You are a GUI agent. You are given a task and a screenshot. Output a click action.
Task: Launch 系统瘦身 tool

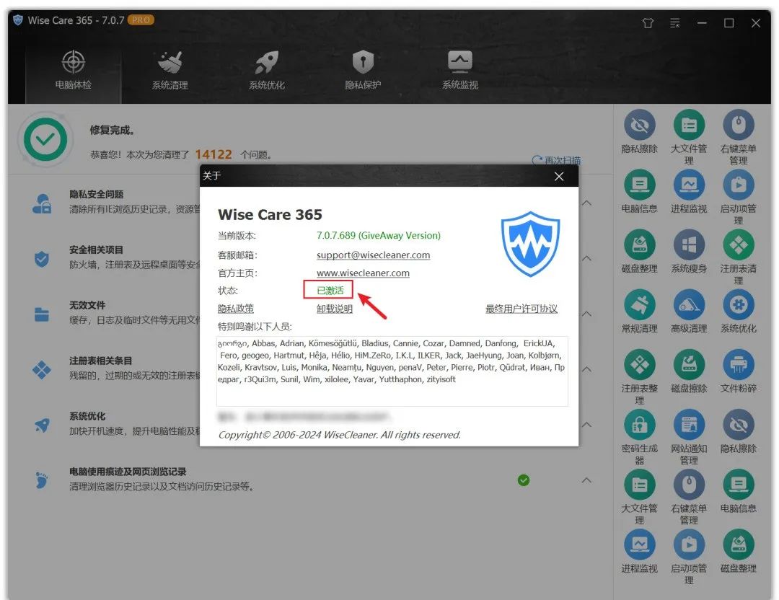(689, 252)
